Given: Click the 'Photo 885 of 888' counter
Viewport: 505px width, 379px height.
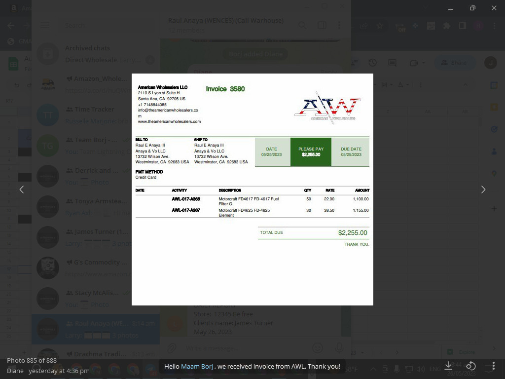Looking at the screenshot, I should (32, 360).
